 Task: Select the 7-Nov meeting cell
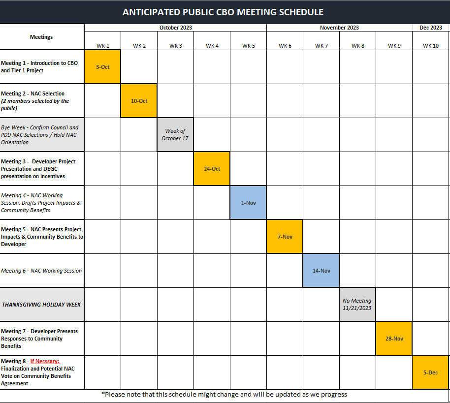[285, 237]
